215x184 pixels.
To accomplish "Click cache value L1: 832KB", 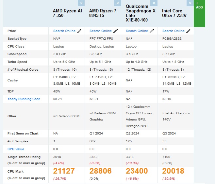I will click(177, 80).
